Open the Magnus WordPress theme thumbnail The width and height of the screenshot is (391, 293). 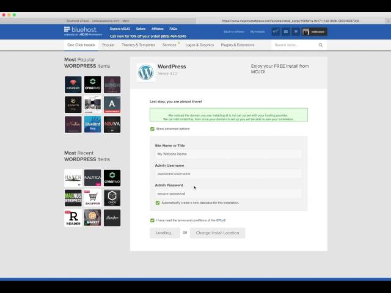(73, 198)
